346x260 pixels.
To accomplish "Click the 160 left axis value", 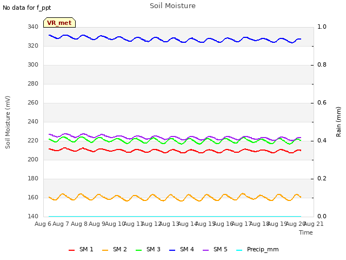I will pyautogui.click(x=33, y=197).
